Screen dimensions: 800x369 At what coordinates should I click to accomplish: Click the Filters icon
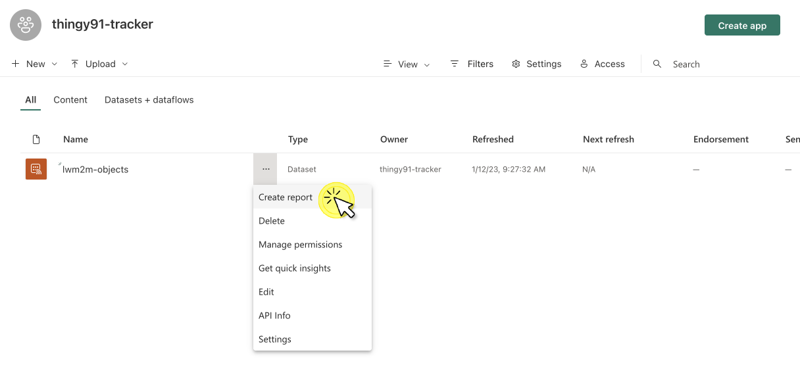(455, 64)
